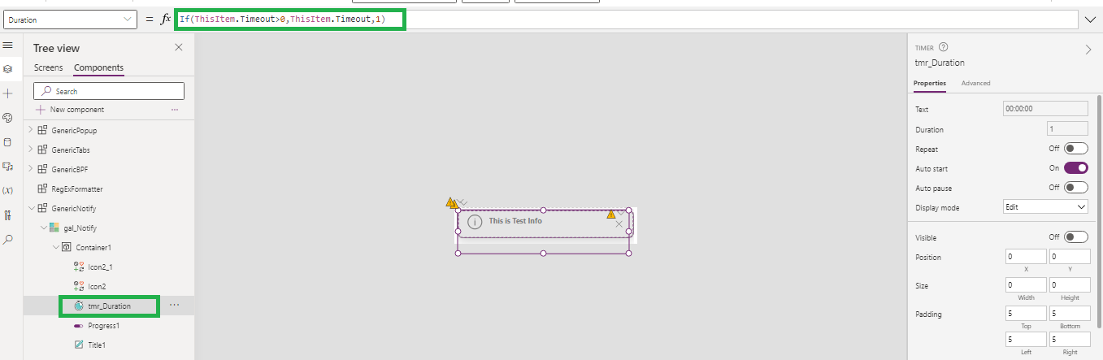Click the help icon next to TIMER
Image resolution: width=1103 pixels, height=360 pixels.
coord(944,48)
